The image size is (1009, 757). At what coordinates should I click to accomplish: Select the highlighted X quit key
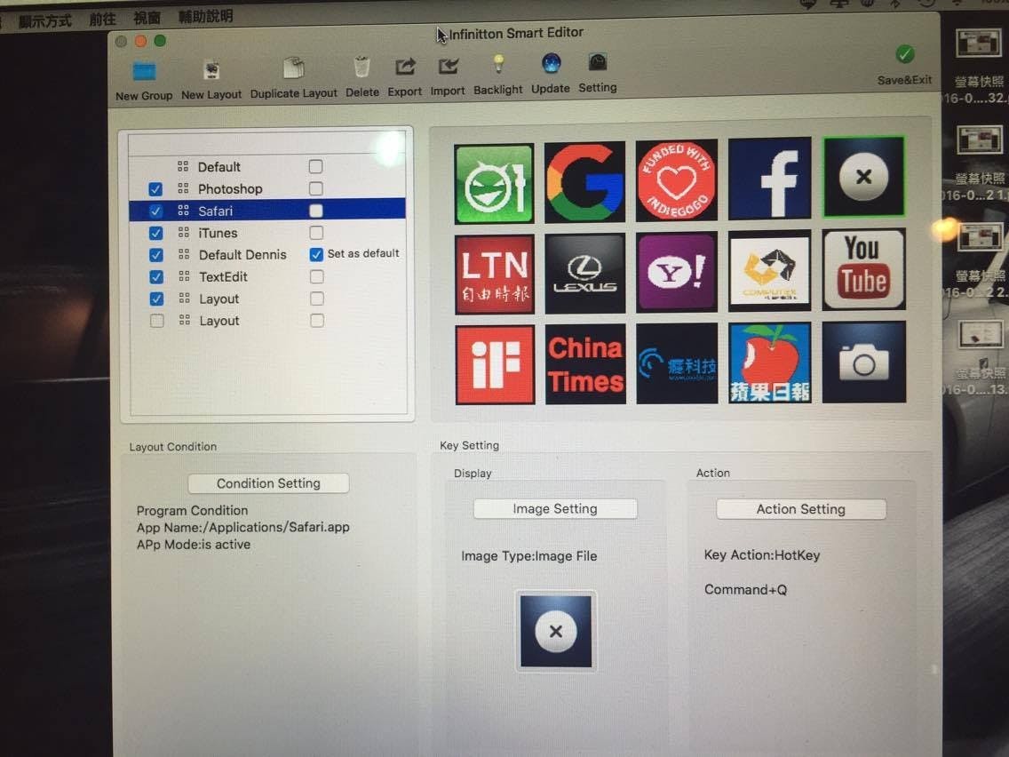pos(864,177)
